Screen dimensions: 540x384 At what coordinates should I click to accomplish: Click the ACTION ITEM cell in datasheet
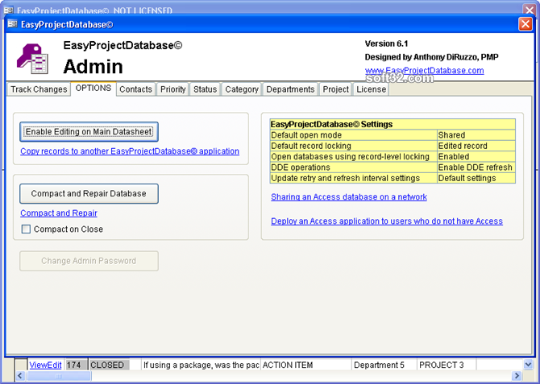pyautogui.click(x=305, y=365)
